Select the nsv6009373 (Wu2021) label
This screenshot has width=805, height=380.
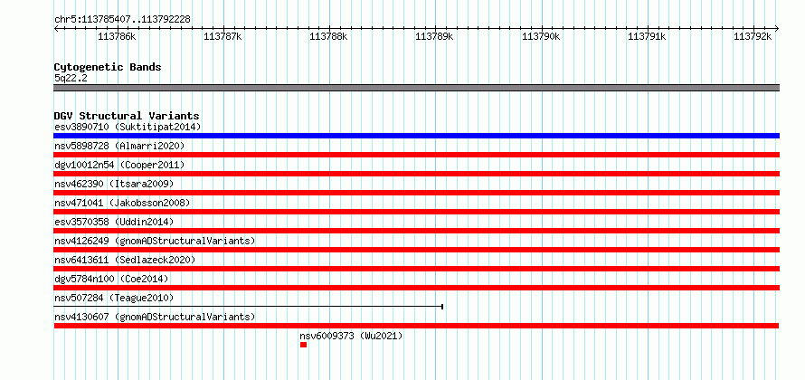click(351, 336)
